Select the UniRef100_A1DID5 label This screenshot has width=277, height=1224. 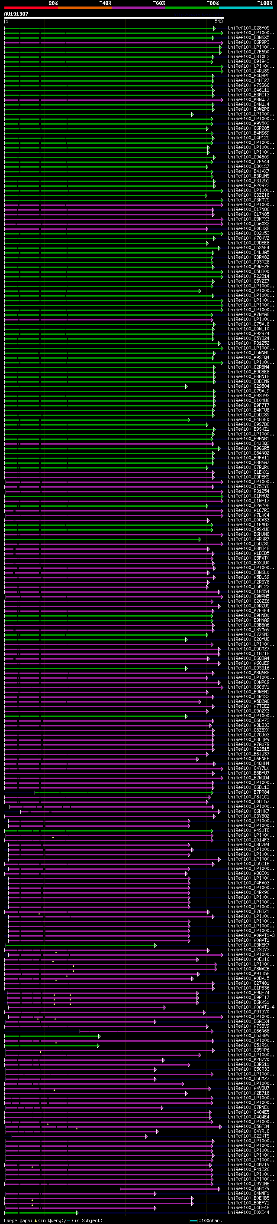click(248, 553)
